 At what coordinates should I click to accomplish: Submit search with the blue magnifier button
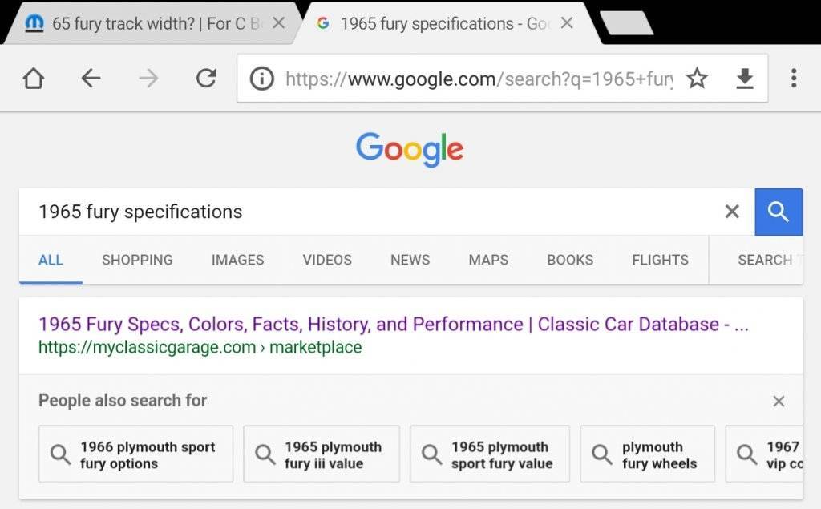point(779,212)
